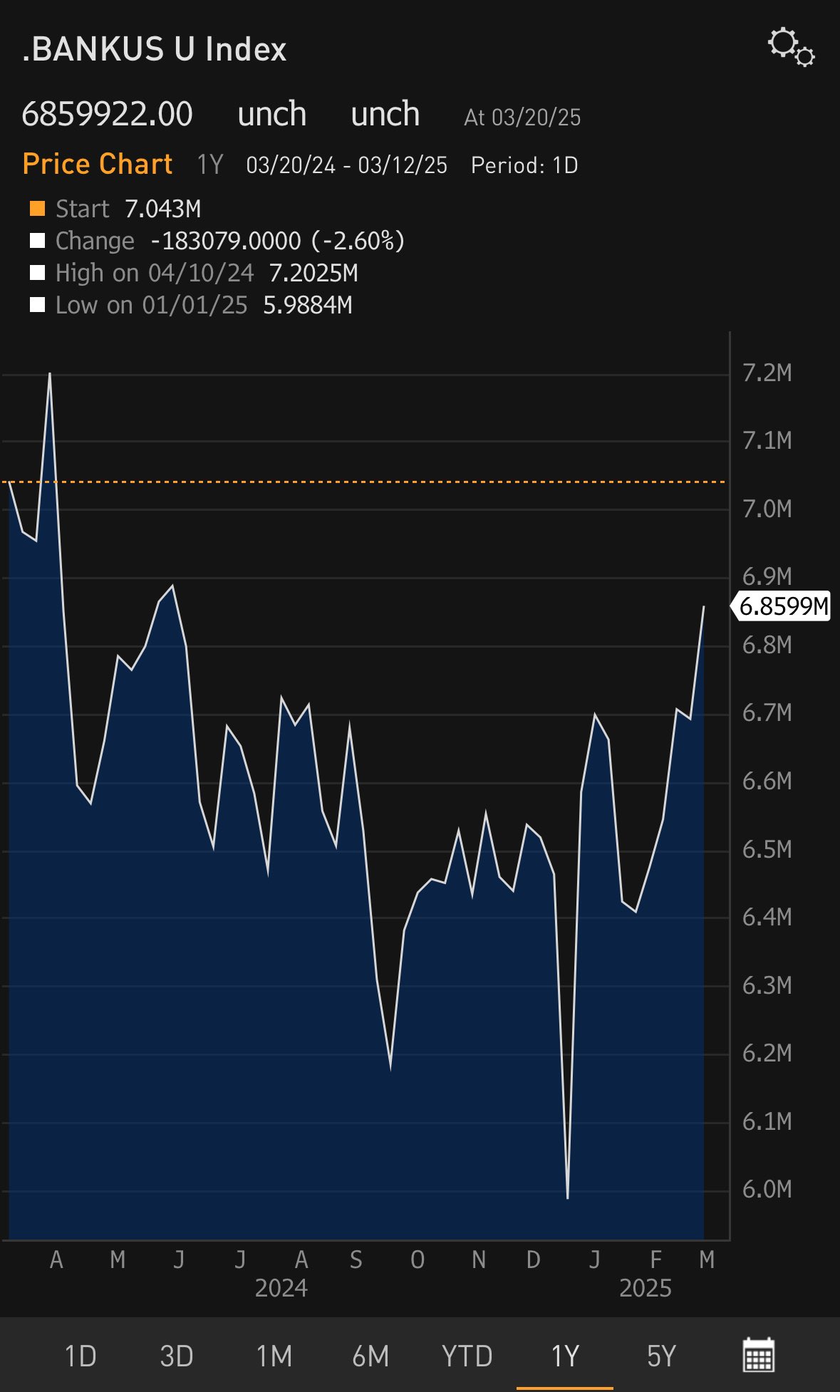The height and width of the screenshot is (1392, 840).
Task: Open the calendar date picker icon
Action: tap(758, 1354)
